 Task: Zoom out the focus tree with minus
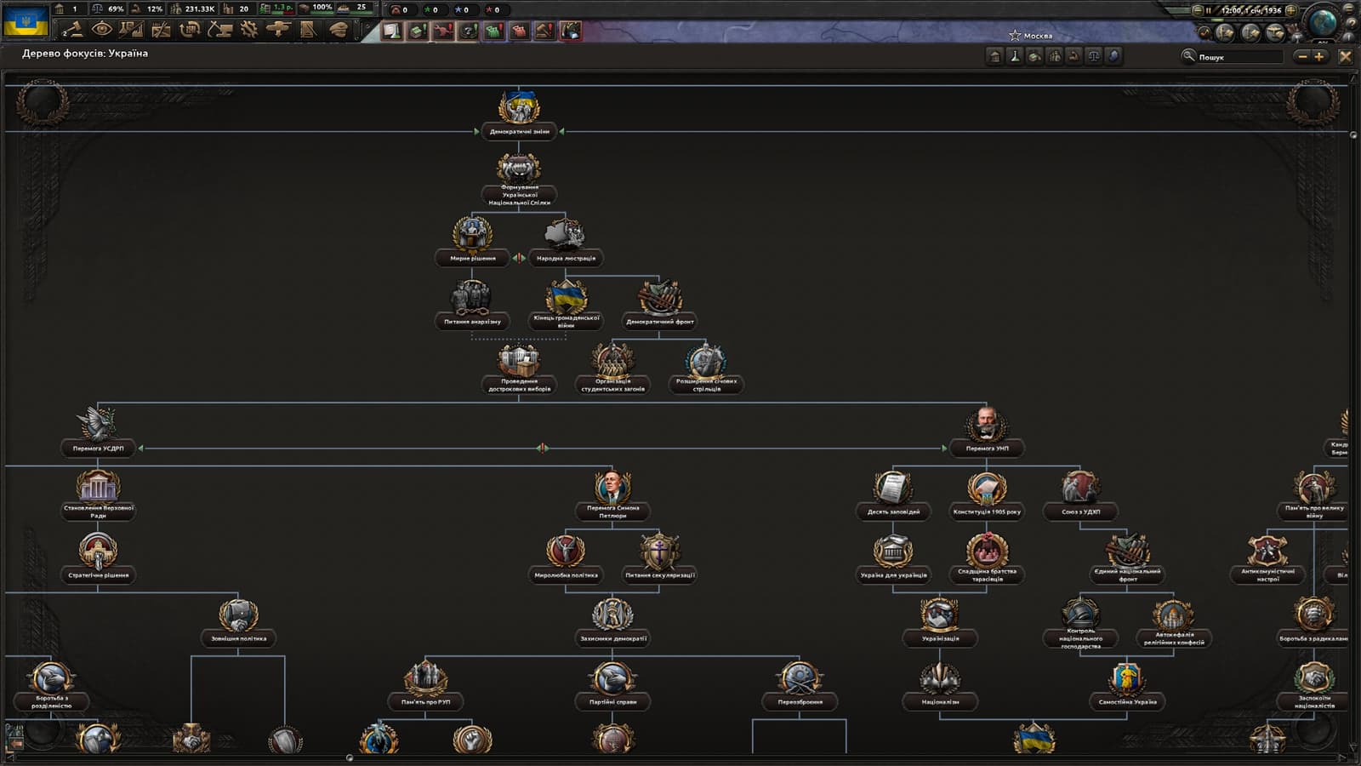point(1301,56)
